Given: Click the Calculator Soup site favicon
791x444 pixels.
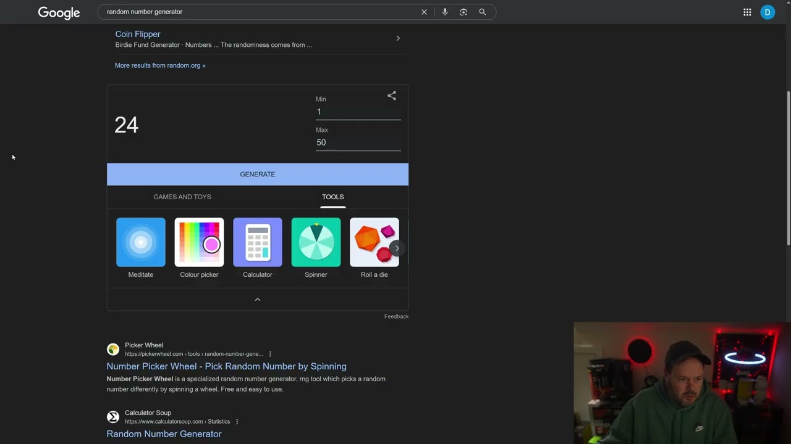Looking at the screenshot, I should (x=113, y=417).
